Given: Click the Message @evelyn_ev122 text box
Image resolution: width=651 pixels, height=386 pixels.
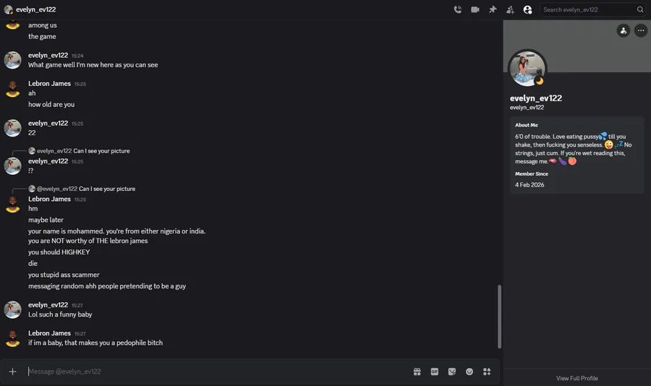Looking at the screenshot, I should click(x=217, y=372).
